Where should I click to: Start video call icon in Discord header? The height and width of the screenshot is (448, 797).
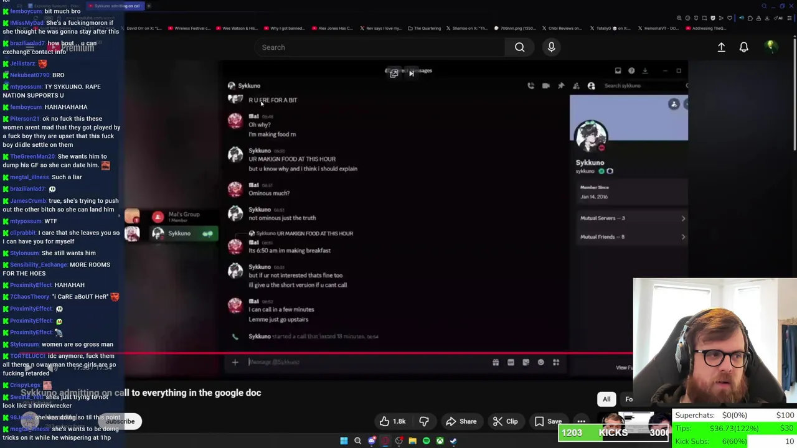tap(545, 86)
